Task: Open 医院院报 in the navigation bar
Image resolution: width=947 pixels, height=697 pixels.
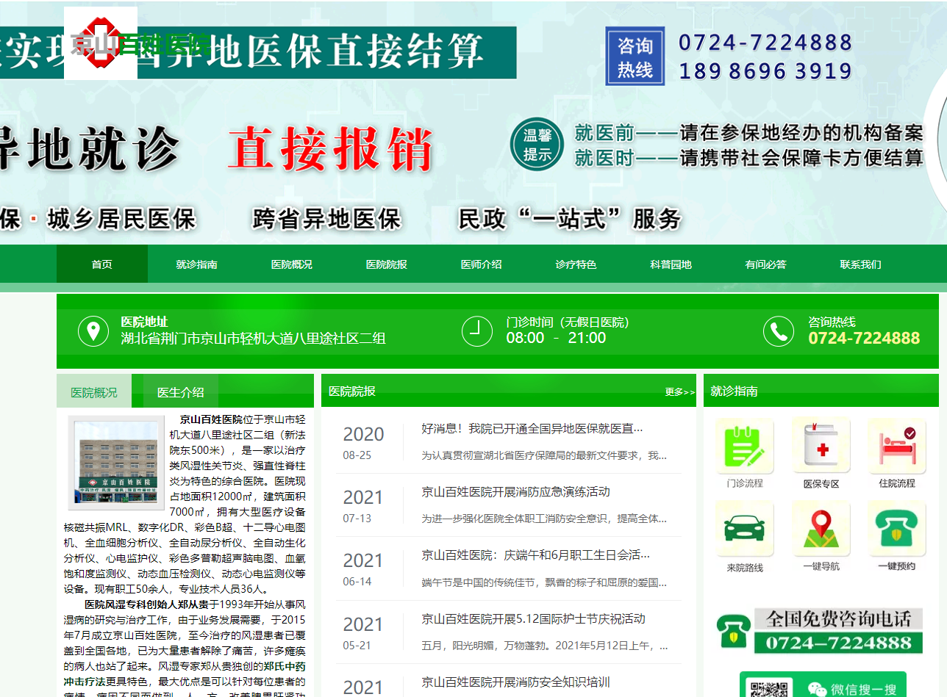Action: pos(387,264)
